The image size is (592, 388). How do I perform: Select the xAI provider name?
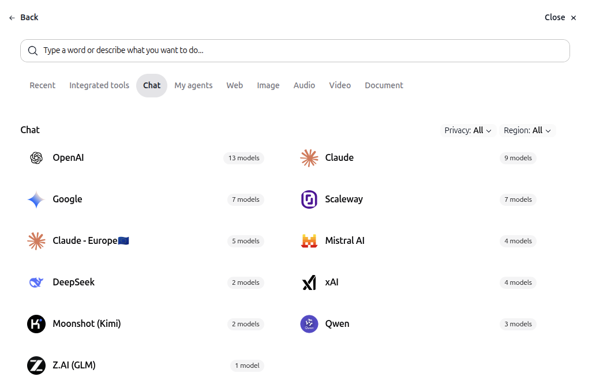pyautogui.click(x=332, y=282)
